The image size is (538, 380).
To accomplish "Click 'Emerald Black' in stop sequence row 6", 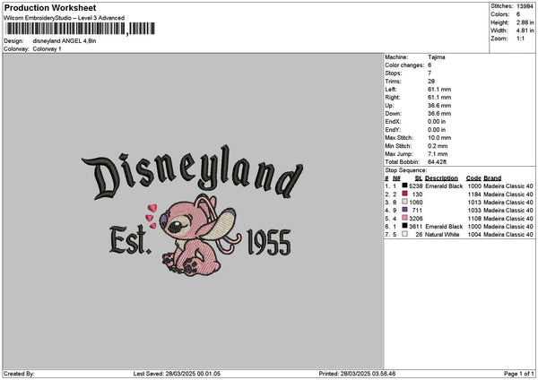I will coord(444,227).
